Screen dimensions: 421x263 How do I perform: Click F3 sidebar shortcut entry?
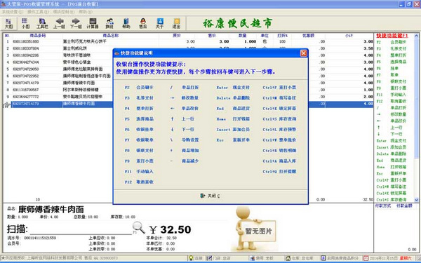392,48
